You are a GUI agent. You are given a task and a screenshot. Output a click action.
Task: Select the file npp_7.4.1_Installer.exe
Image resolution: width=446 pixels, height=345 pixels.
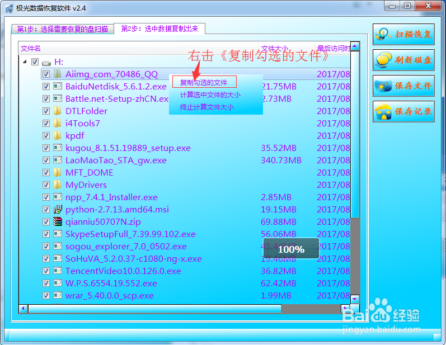tap(111, 197)
